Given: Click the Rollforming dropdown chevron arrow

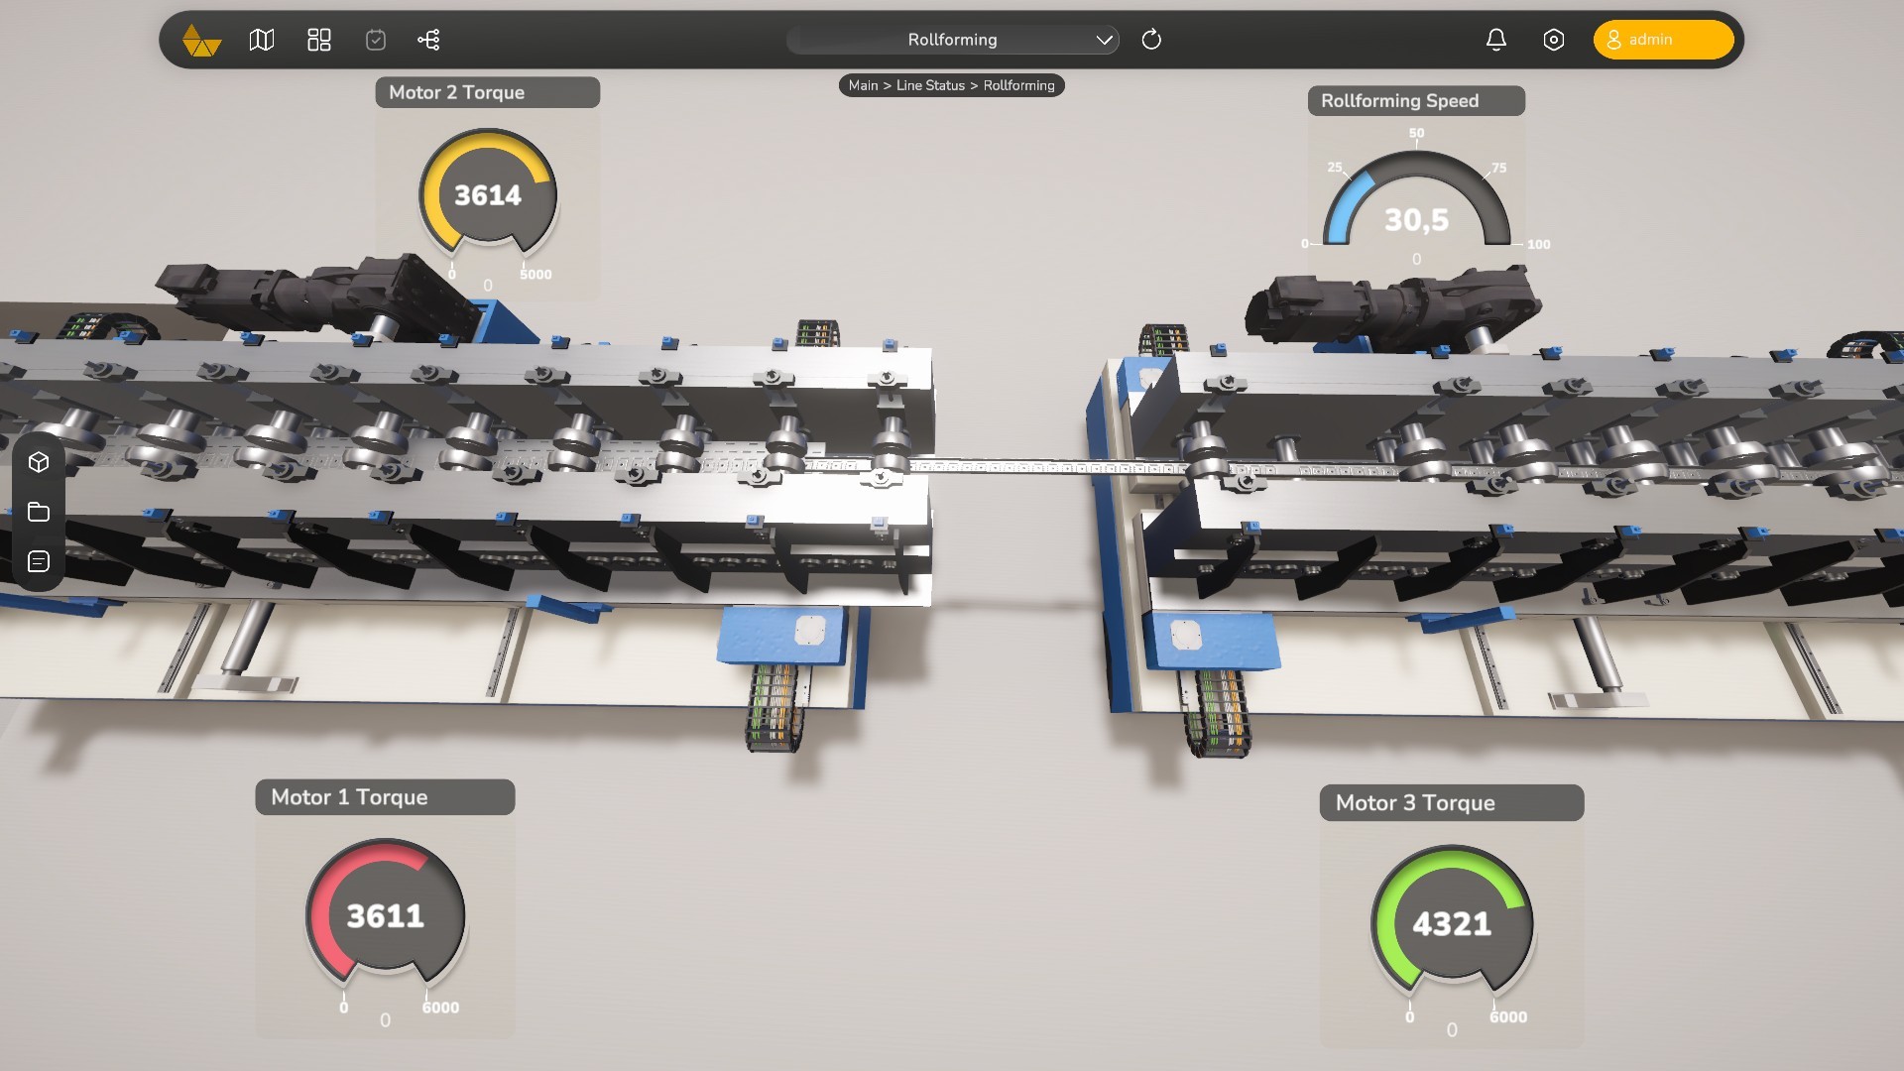Looking at the screenshot, I should click(x=1104, y=40).
